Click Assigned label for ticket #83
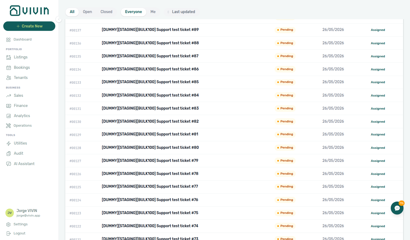Viewport: 410px width, 240px height. pyautogui.click(x=378, y=109)
